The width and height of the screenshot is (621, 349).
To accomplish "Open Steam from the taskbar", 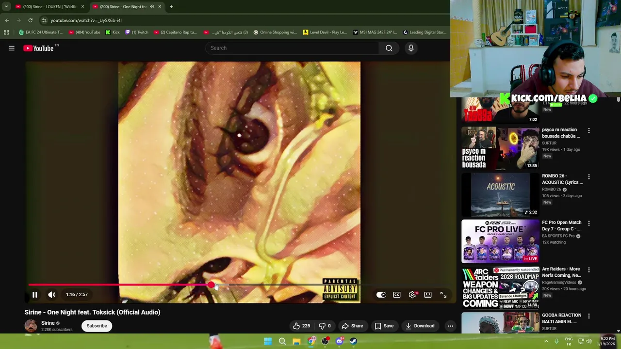I will (353, 341).
